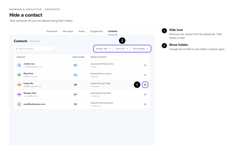Click the CW avatar for Casey Wu
236x151 pixels.
[x=19, y=85]
